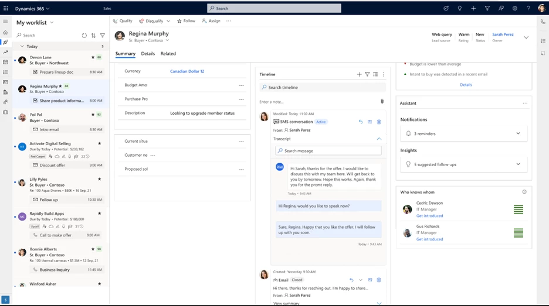Switch to the Details tab
The image size is (549, 306).
[x=148, y=53]
